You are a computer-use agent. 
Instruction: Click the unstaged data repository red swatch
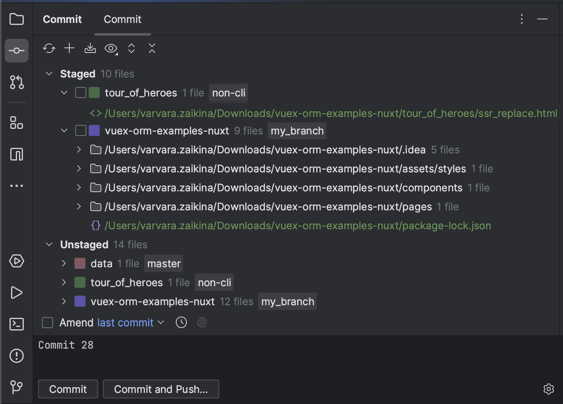[x=80, y=263]
